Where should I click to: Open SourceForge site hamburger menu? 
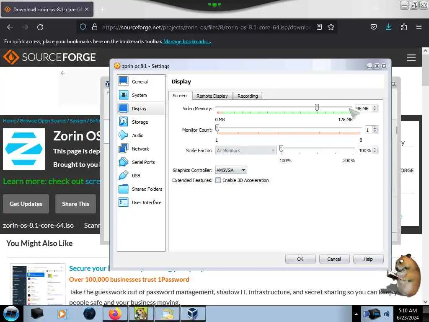(x=411, y=58)
